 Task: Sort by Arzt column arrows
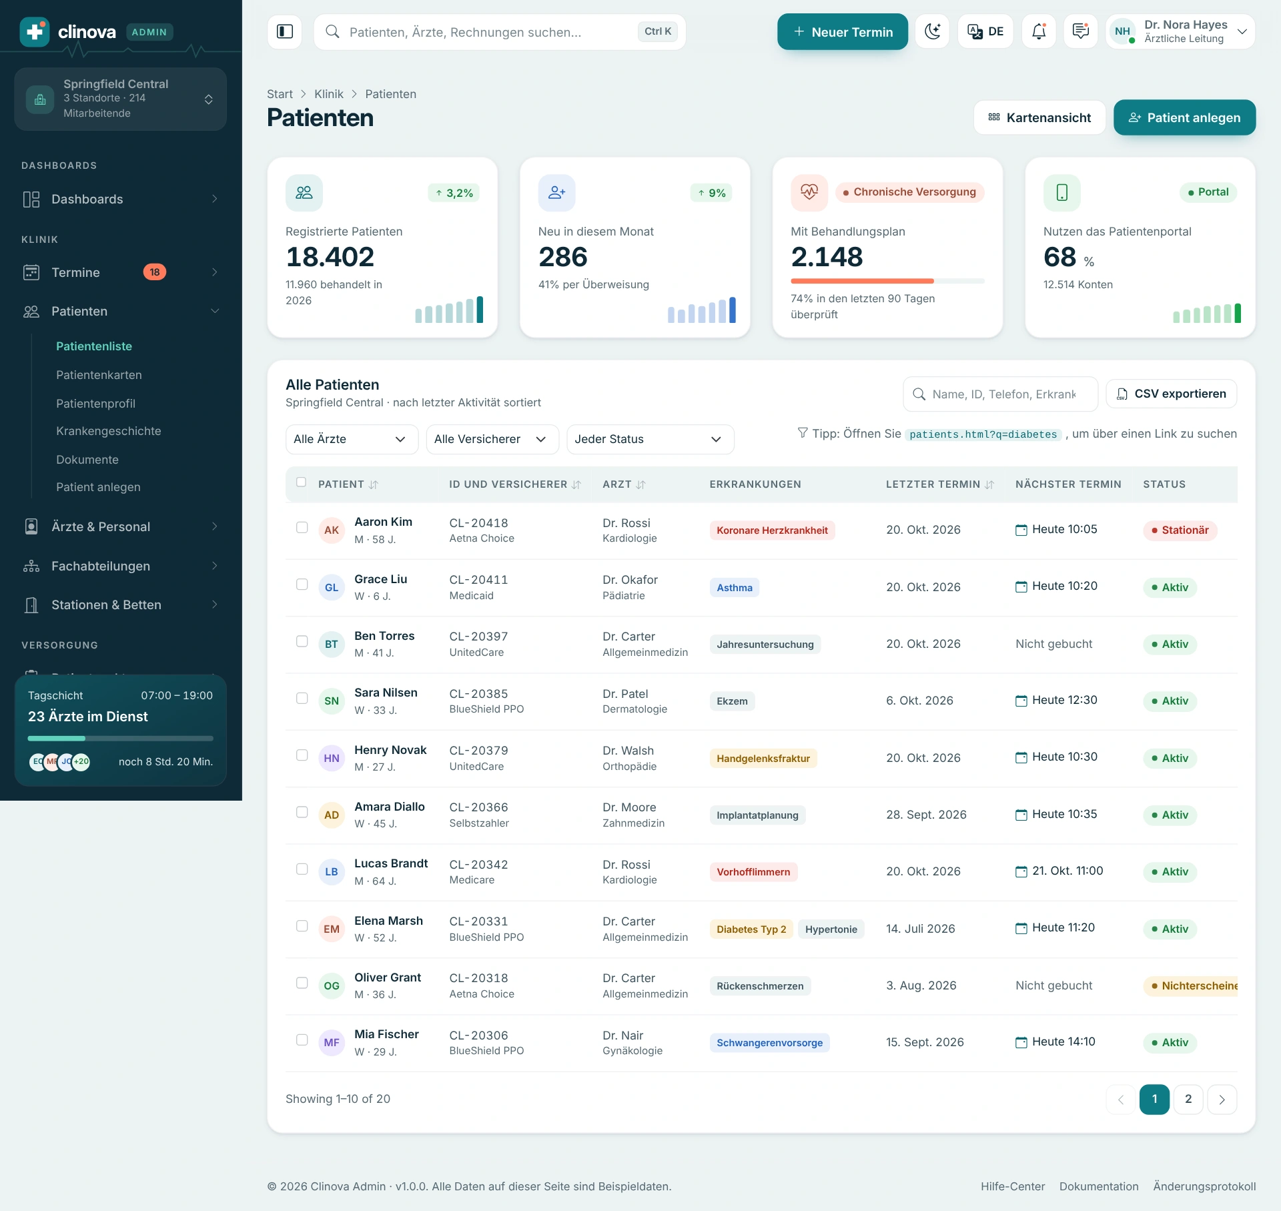tap(641, 485)
